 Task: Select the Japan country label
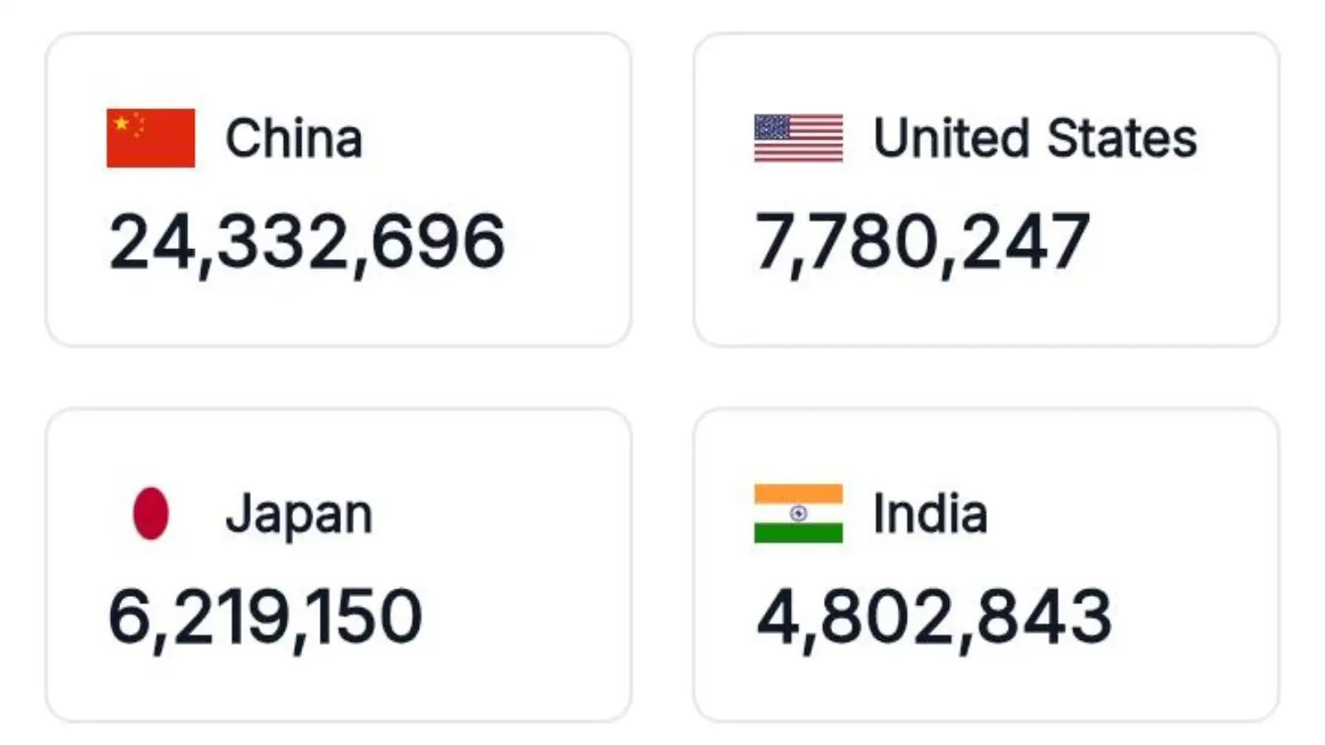click(x=299, y=514)
